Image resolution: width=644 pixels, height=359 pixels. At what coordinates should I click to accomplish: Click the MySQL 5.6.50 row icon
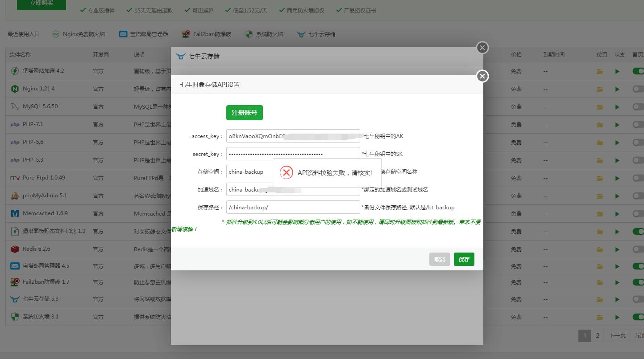pyautogui.click(x=15, y=106)
